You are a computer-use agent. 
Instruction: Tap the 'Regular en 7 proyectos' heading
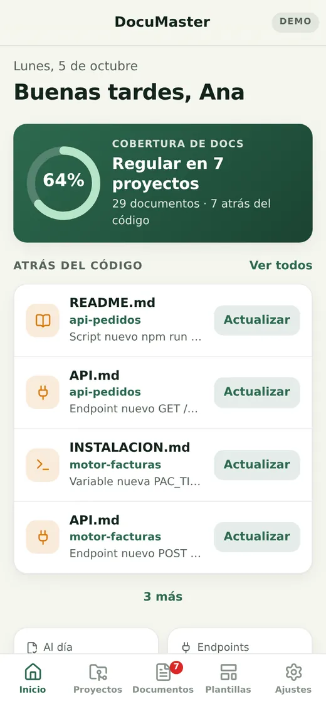click(168, 173)
